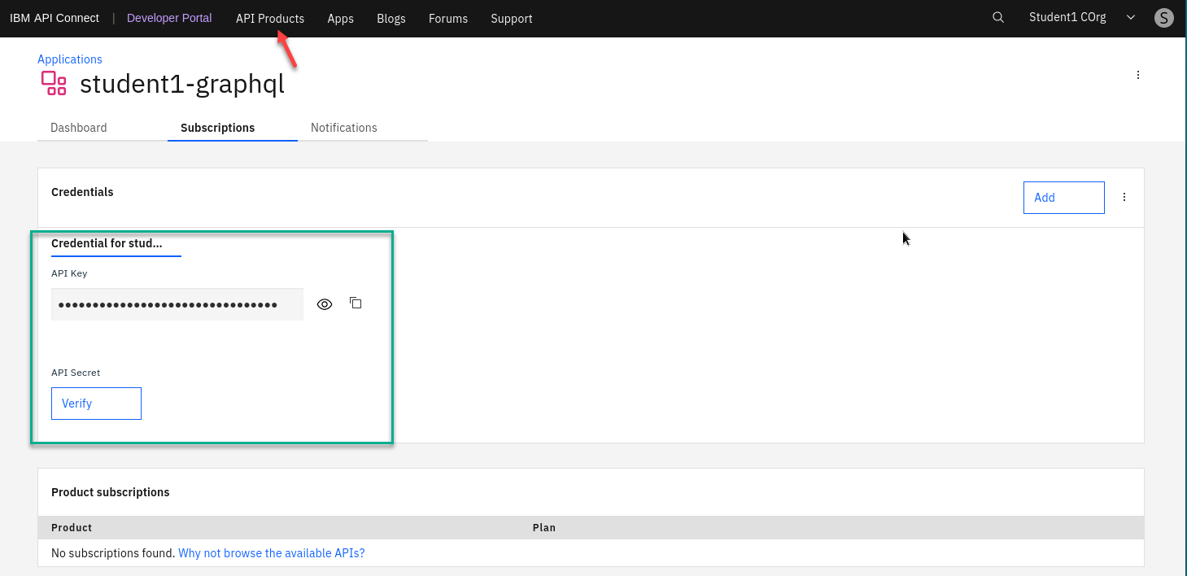The width and height of the screenshot is (1187, 576).
Task: Copy the API Key to clipboard
Action: point(356,303)
